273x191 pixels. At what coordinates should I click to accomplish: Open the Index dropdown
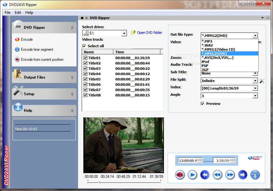tap(255, 88)
